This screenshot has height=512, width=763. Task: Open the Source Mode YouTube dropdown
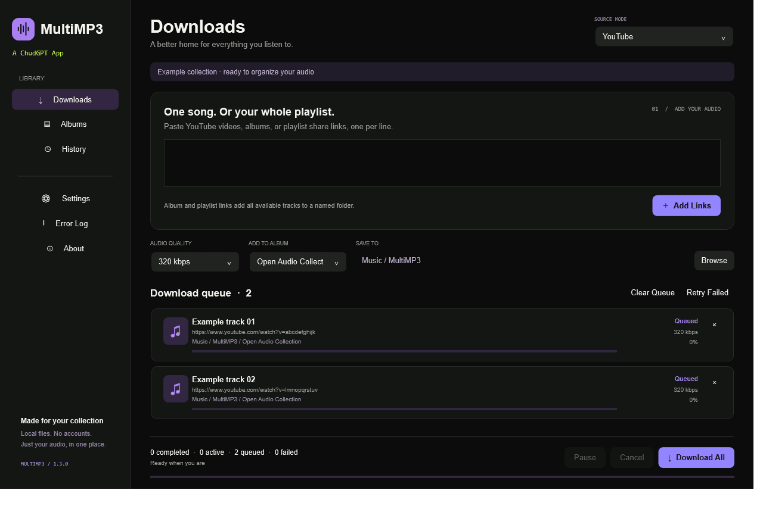(x=664, y=37)
